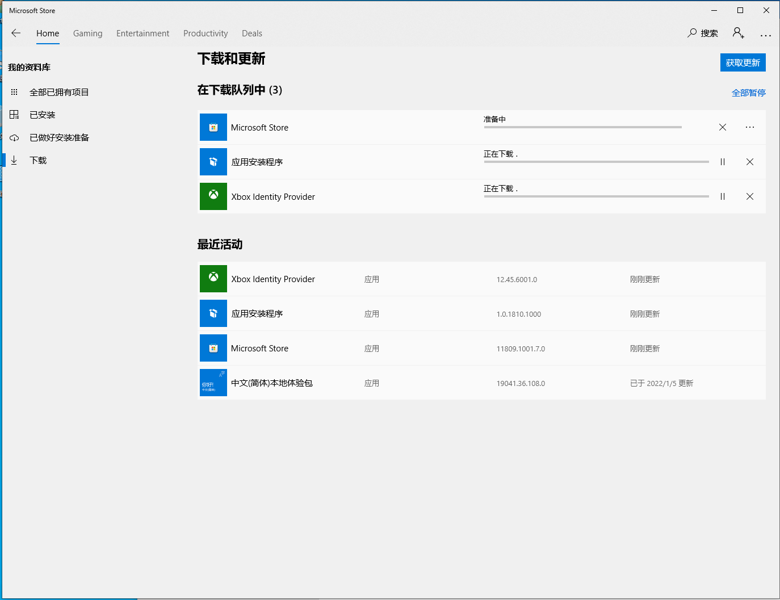
Task: Click the 在下载队列中 (3) heading
Action: pyautogui.click(x=240, y=90)
